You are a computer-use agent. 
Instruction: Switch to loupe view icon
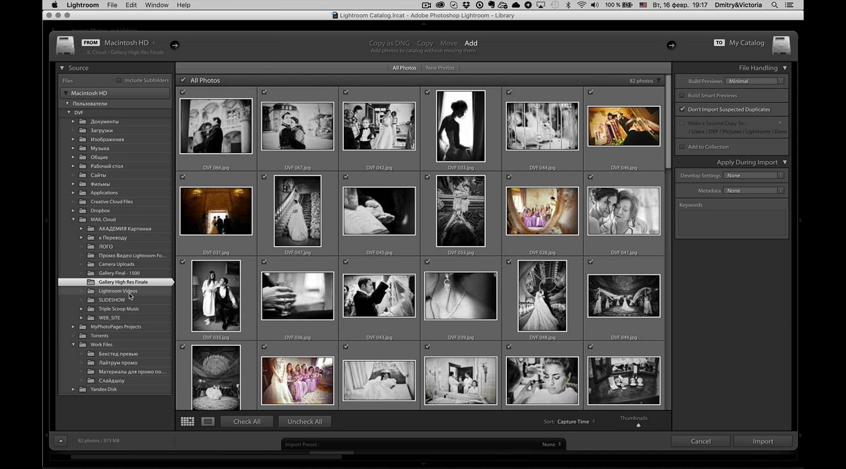208,422
